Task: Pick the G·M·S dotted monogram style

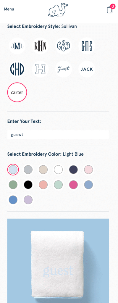Action: pyautogui.click(x=87, y=46)
